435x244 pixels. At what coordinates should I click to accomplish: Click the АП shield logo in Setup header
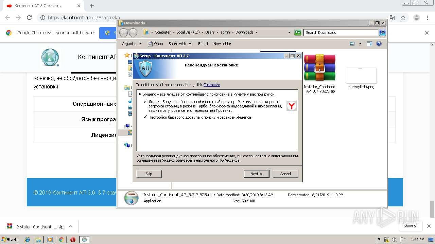[146, 69]
